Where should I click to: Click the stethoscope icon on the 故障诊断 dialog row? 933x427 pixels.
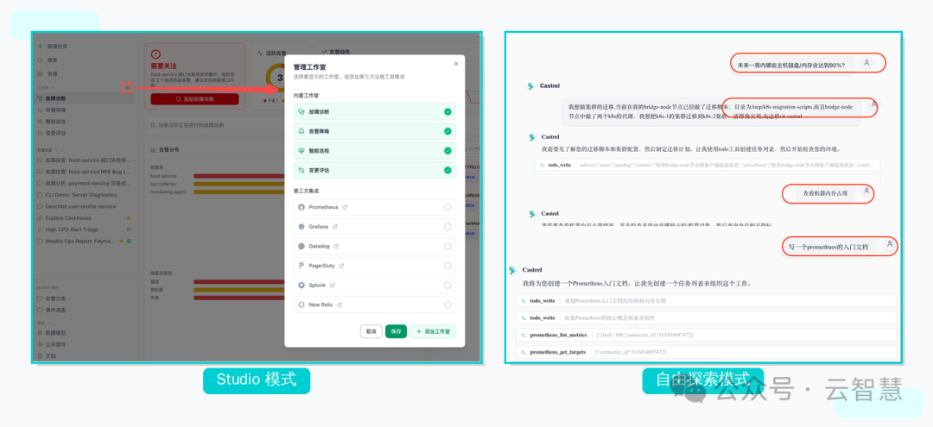tap(301, 111)
